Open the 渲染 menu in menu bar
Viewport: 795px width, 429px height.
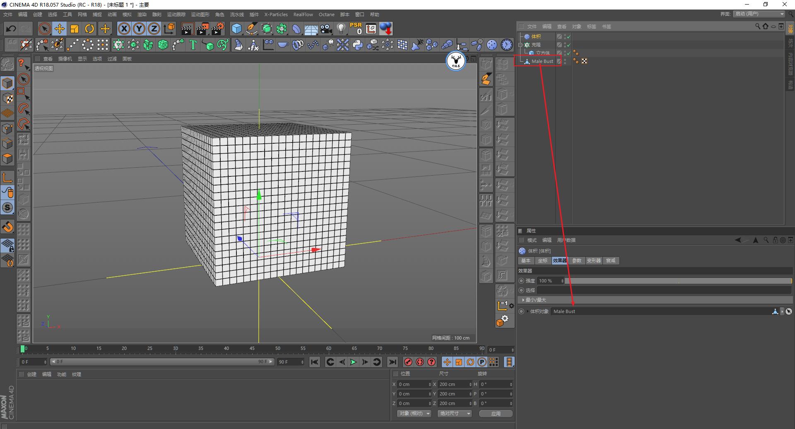coord(142,14)
